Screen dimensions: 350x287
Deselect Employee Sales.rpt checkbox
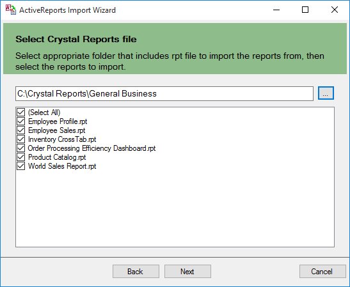click(x=20, y=130)
